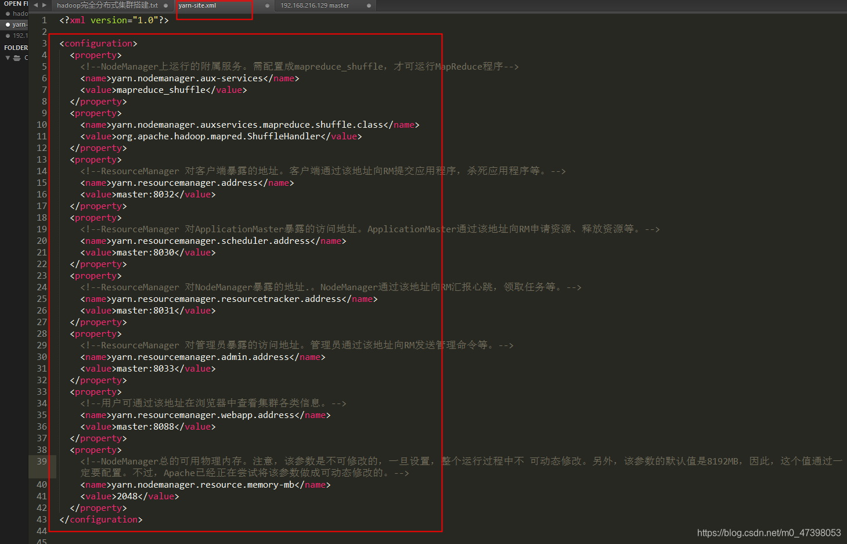Image resolution: width=847 pixels, height=544 pixels.
Task: Open the 192.1 entry in sidebar open files
Action: 20,35
